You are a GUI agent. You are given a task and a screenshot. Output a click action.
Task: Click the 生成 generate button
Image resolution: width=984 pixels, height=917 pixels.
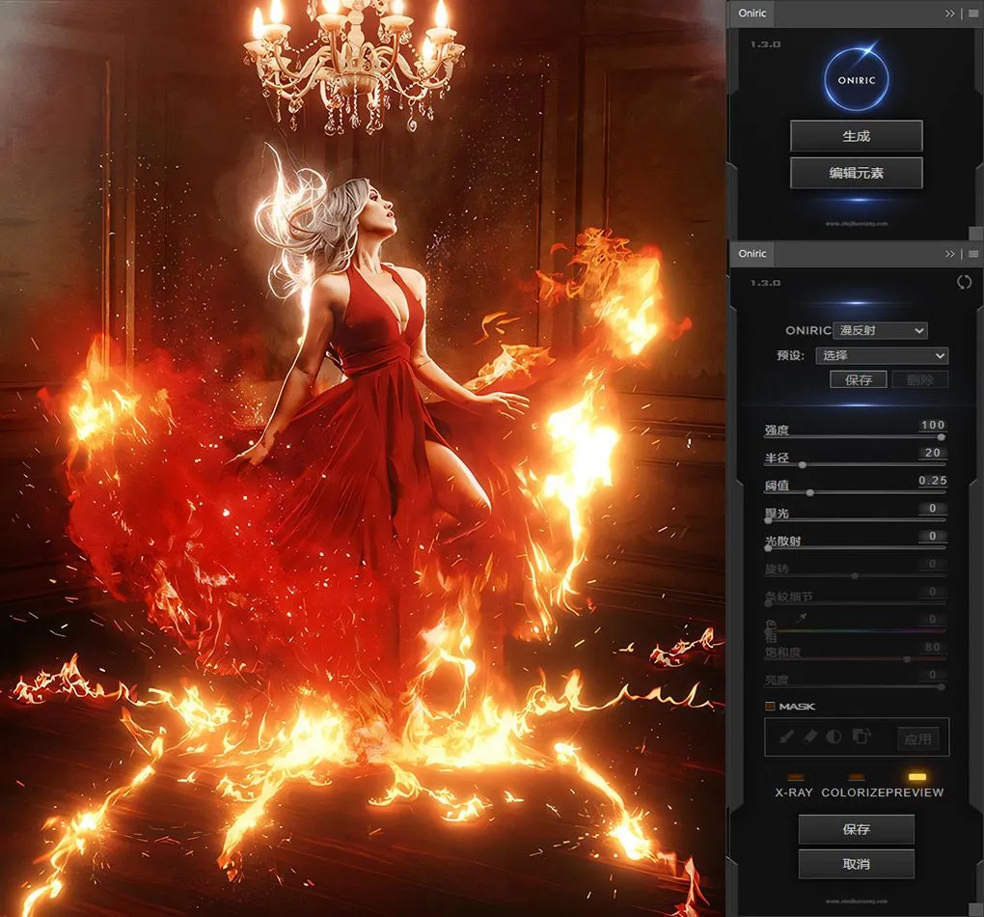[x=856, y=136]
